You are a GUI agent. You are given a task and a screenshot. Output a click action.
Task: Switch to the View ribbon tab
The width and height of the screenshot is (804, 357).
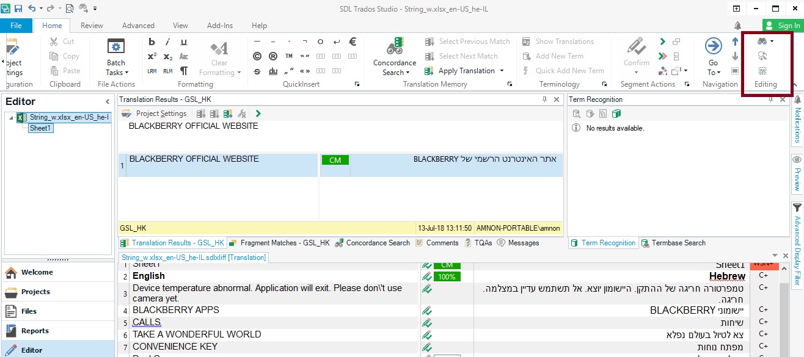tap(180, 26)
